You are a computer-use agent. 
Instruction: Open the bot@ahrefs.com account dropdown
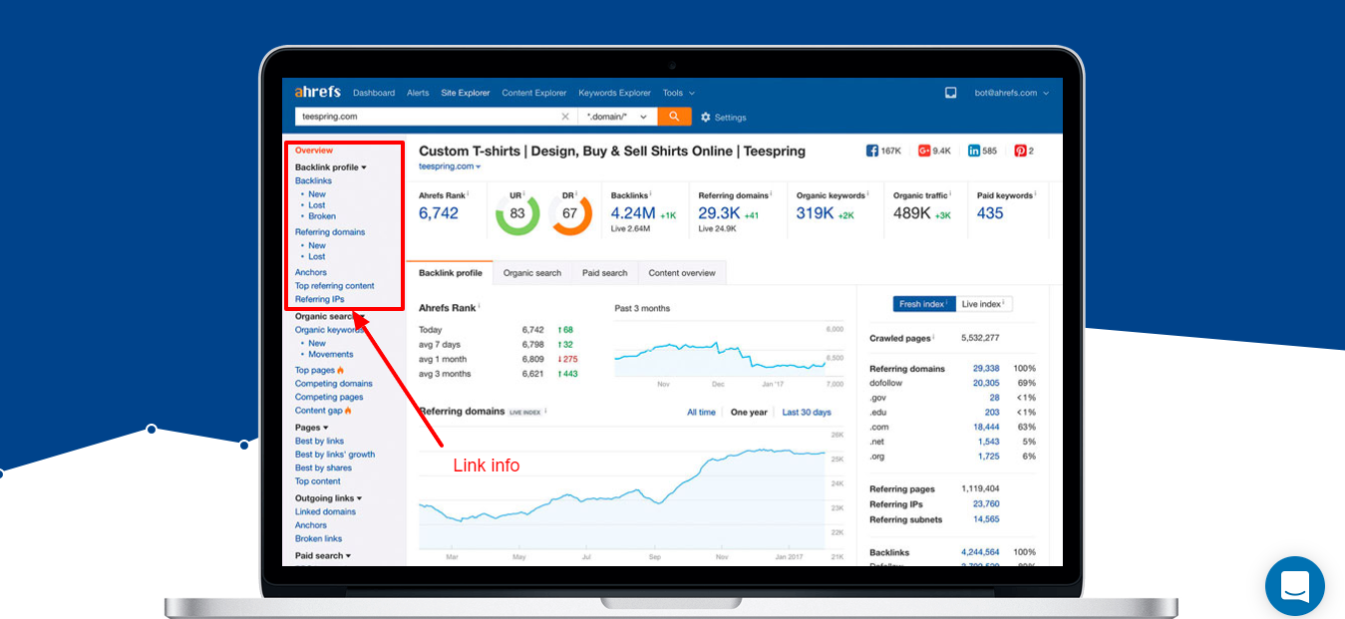pos(1011,93)
